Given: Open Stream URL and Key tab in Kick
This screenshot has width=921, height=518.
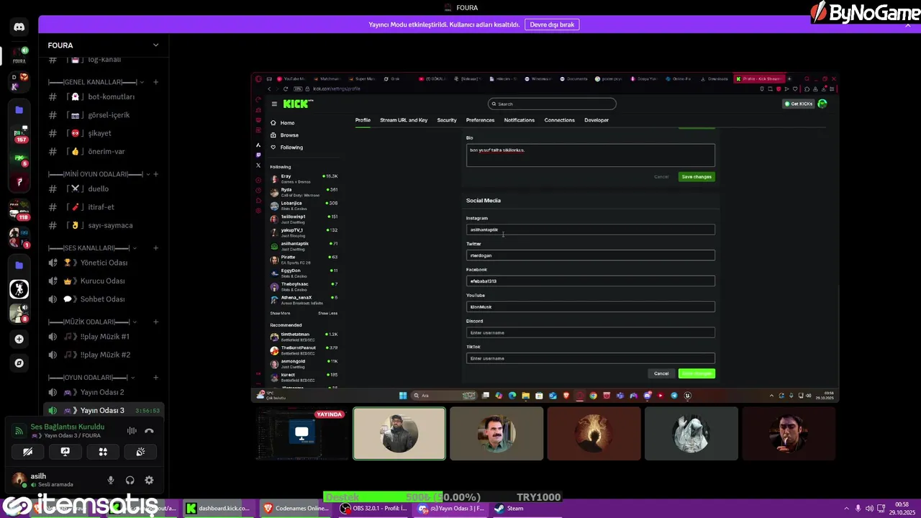Looking at the screenshot, I should [x=404, y=120].
